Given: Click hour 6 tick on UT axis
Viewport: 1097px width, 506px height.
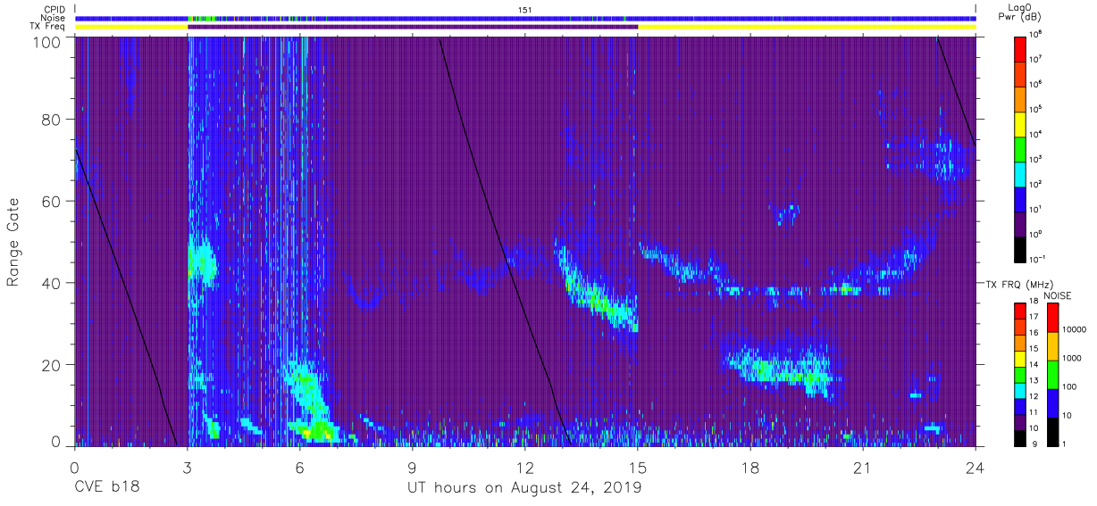Looking at the screenshot, I should [299, 467].
